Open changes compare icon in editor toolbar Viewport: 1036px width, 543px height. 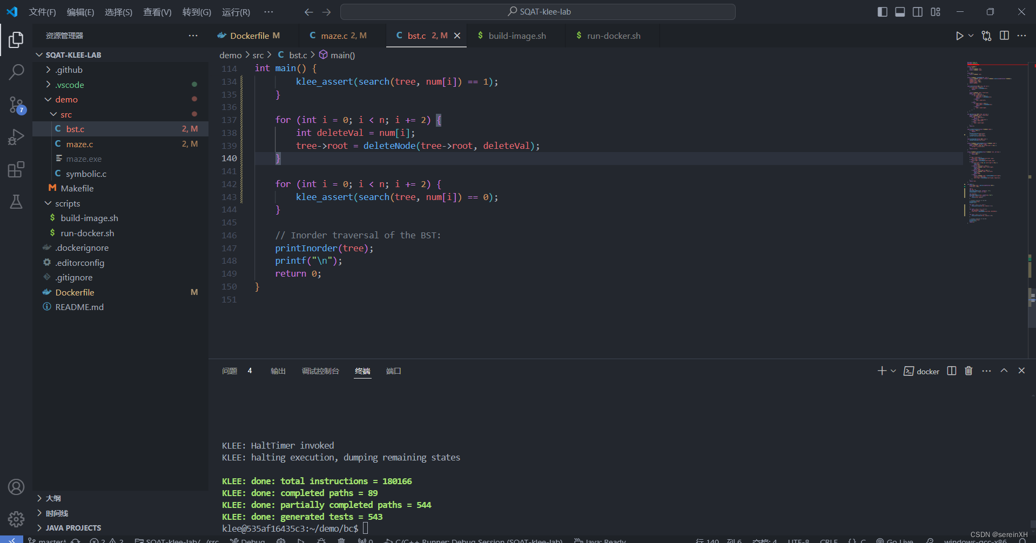pyautogui.click(x=986, y=36)
